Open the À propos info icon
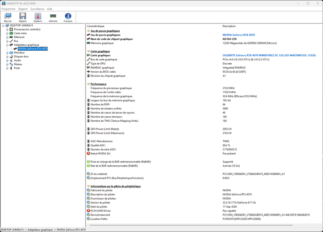 68,16
